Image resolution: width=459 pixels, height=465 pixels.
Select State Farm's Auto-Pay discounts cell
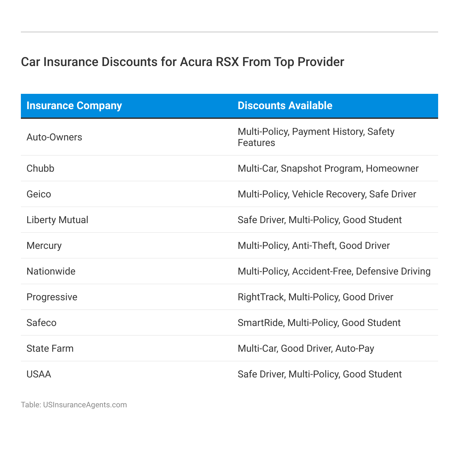(x=306, y=349)
